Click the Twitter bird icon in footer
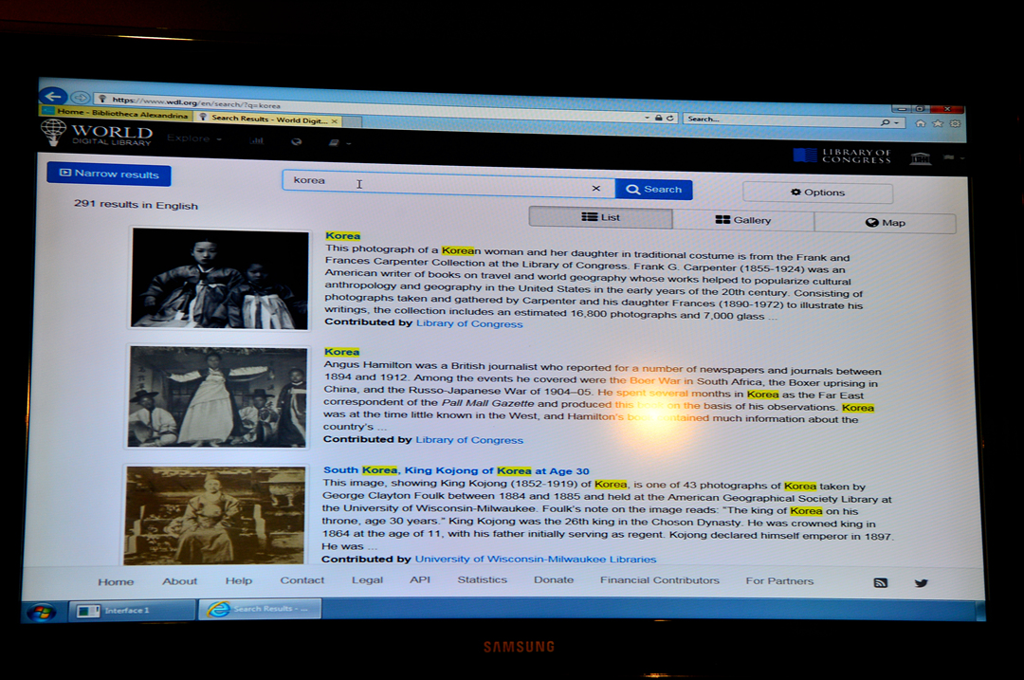Image resolution: width=1024 pixels, height=680 pixels. 921,583
